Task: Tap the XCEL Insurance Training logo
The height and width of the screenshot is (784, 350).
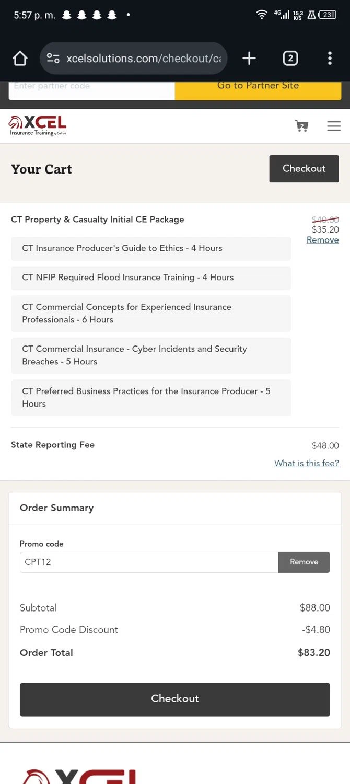Action: (x=38, y=126)
